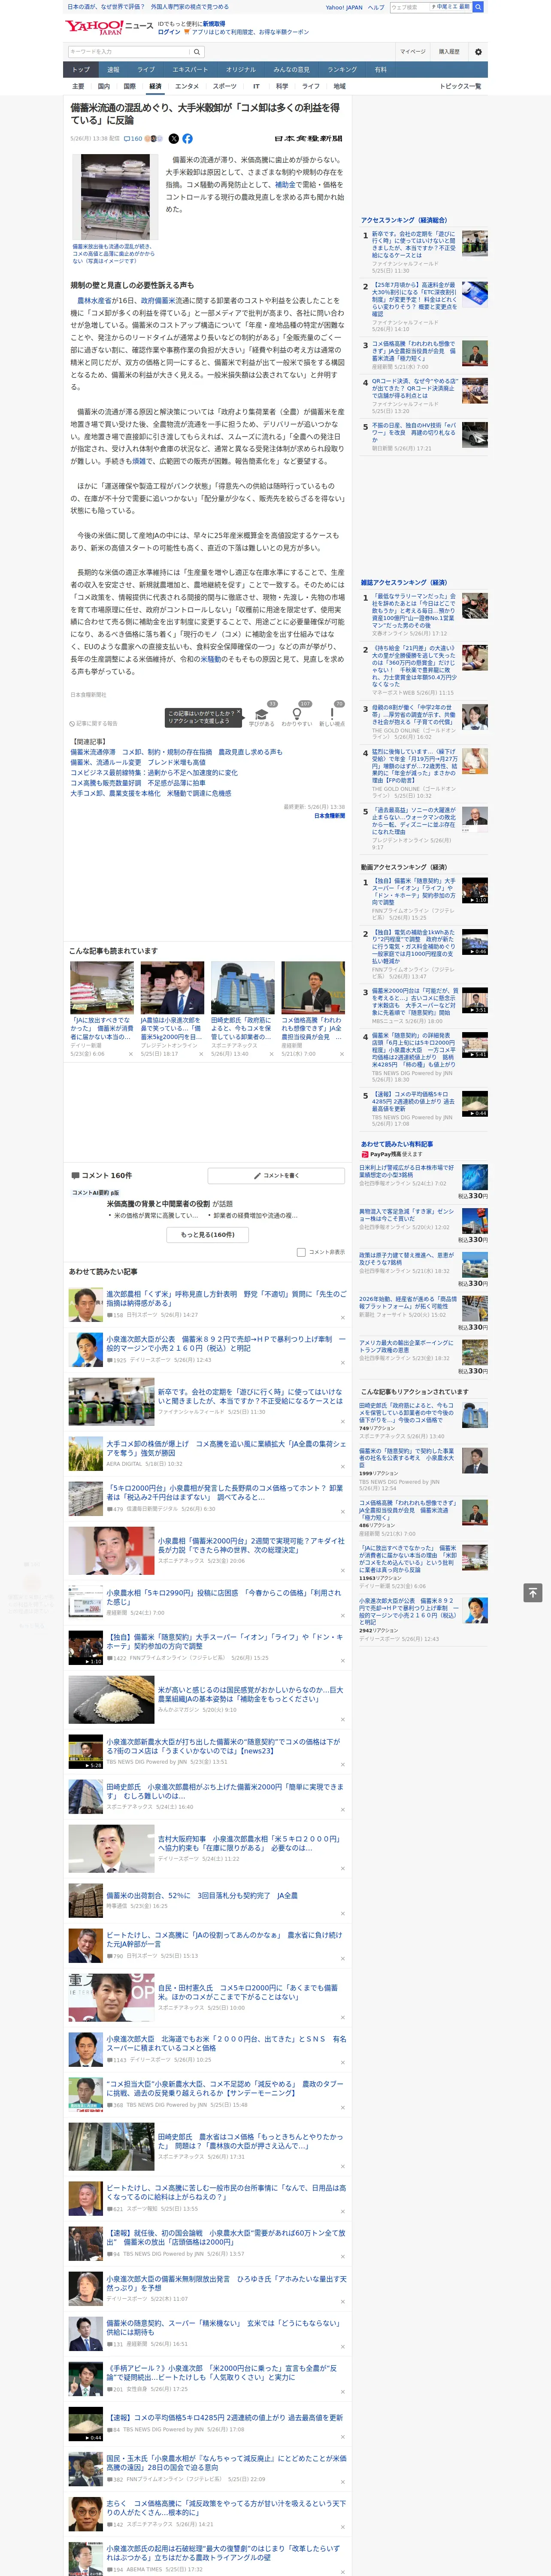Viewport: 551px width, 2576px height.
Task: Select the トップ navigation tab
Action: [81, 70]
